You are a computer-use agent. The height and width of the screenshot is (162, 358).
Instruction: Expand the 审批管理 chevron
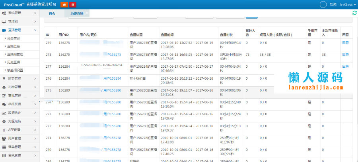pyautogui.click(x=35, y=95)
